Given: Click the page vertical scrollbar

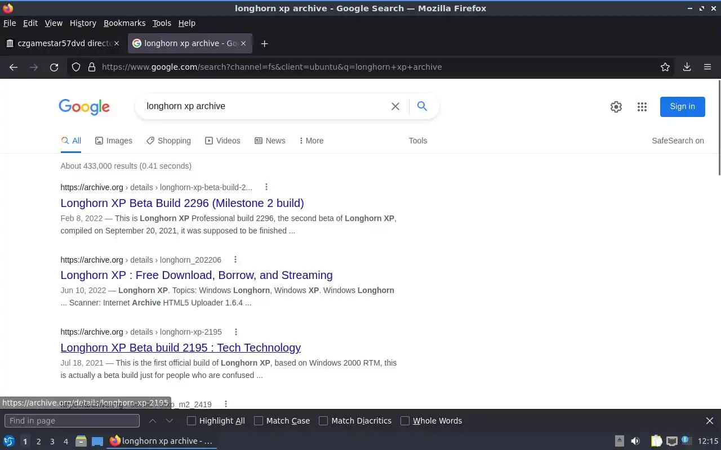Looking at the screenshot, I should pyautogui.click(x=719, y=128).
